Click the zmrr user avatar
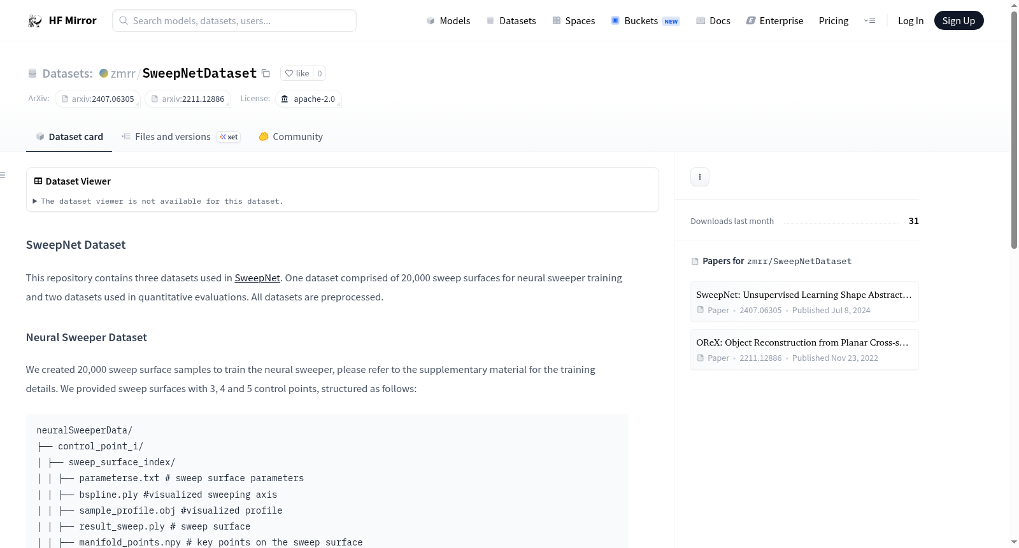Screen dimensions: 1019x548 click(104, 73)
